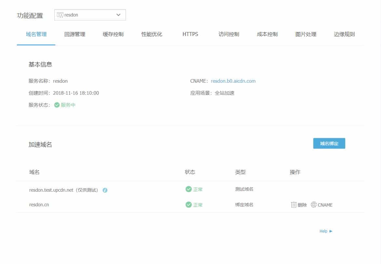Click the 正常 status icon for the test domain

coord(188,189)
